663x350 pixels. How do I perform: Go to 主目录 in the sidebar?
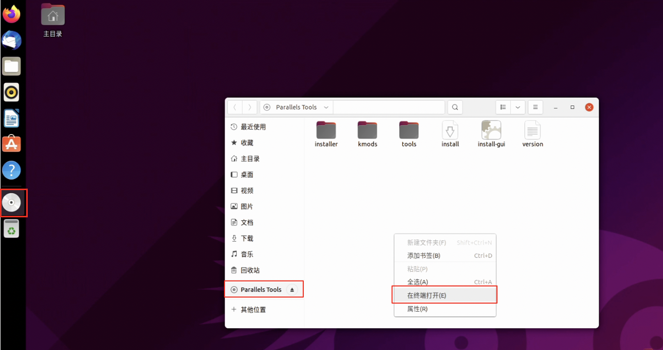(264, 158)
